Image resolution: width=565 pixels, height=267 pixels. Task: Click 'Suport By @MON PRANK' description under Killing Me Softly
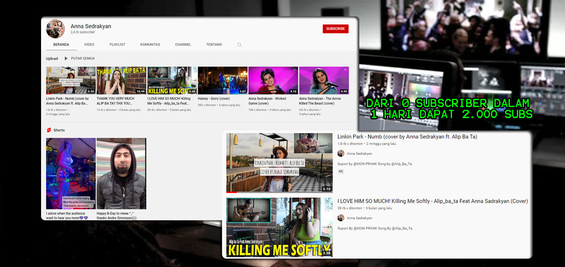click(x=376, y=228)
